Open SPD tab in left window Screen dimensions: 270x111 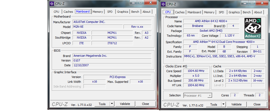tap(110, 12)
